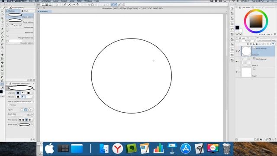Open the Animation menu
The image size is (277, 156).
(46, 1)
